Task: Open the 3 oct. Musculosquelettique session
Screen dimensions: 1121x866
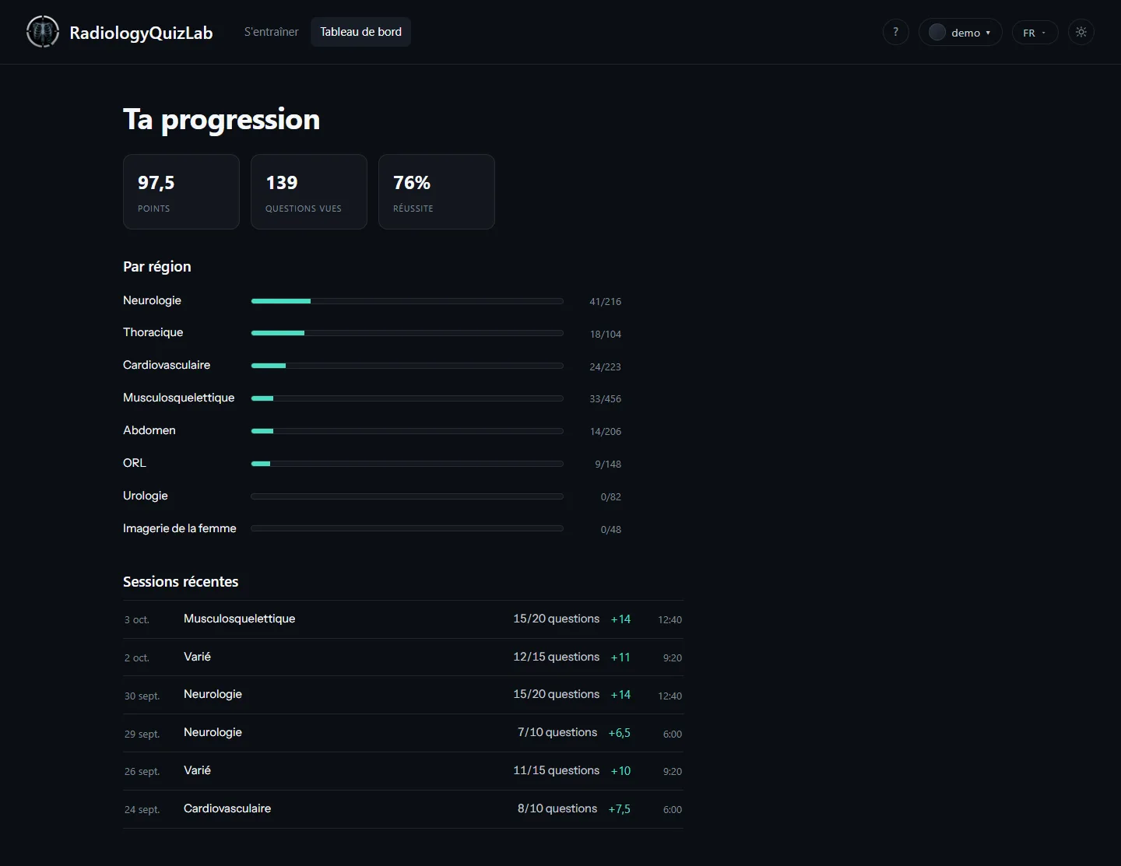Action: pos(403,619)
